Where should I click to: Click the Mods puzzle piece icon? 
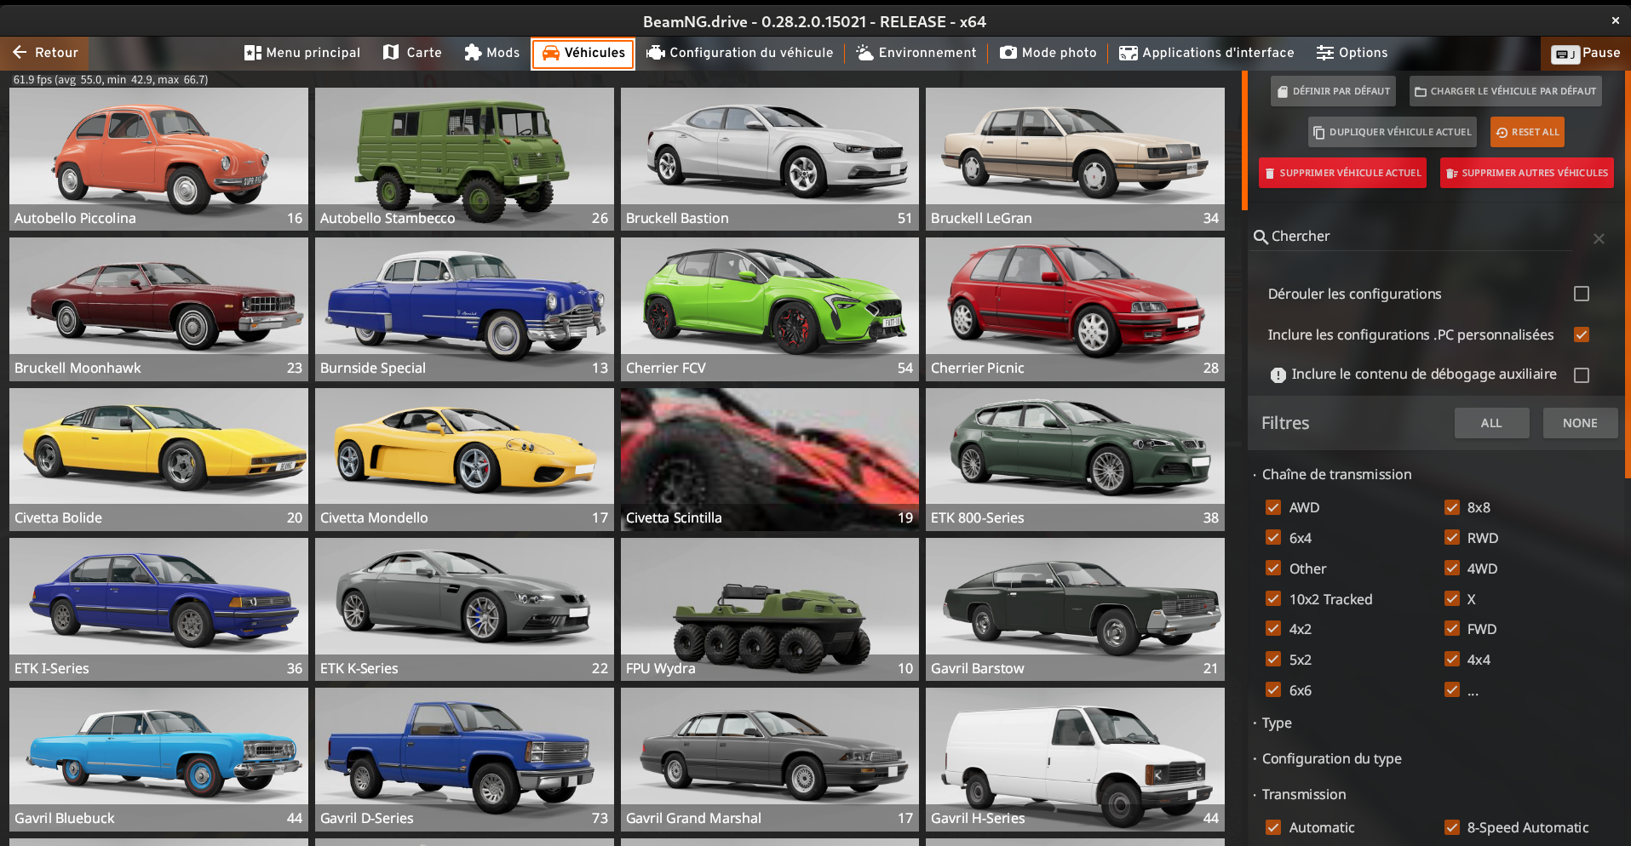[473, 53]
